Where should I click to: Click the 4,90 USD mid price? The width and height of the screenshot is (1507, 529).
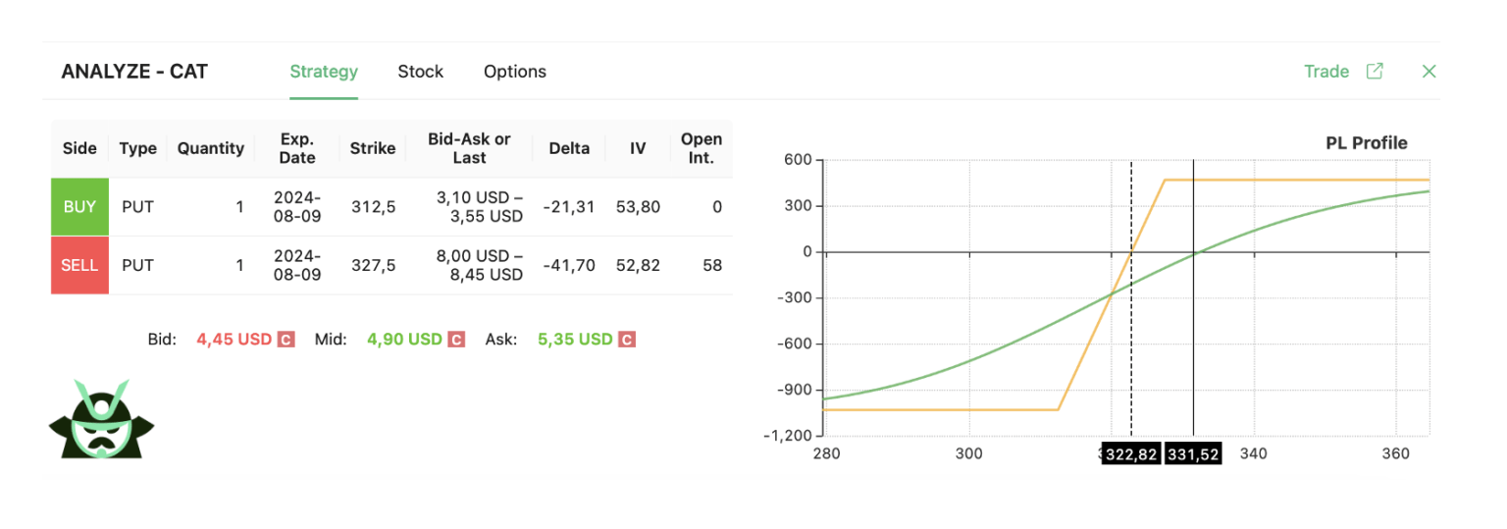[404, 340]
